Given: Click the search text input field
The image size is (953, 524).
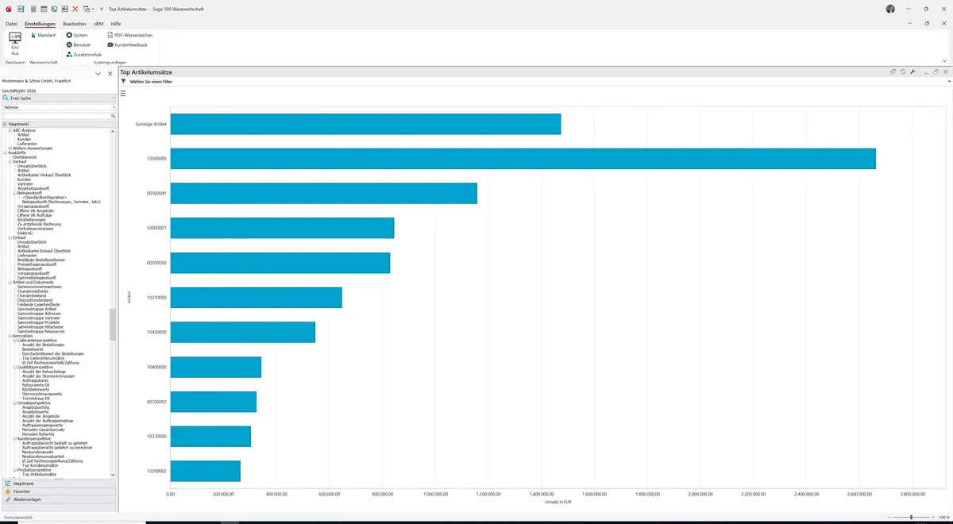Looking at the screenshot, I should 57,116.
